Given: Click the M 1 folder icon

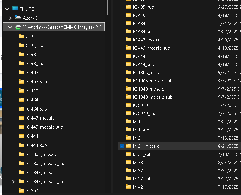Looking at the screenshot, I should point(128,121).
